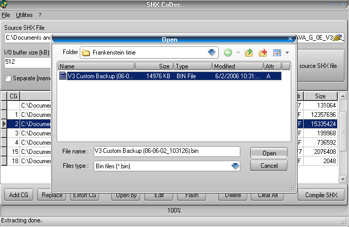Open the Utilites menu
Image resolution: width=349 pixels, height=227 pixels.
[24, 15]
